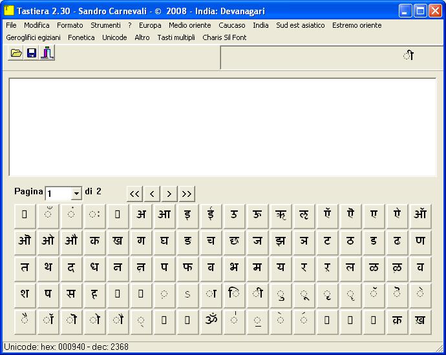Insert the Devanagari letter म
The width and height of the screenshot is (446, 355).
click(258, 269)
